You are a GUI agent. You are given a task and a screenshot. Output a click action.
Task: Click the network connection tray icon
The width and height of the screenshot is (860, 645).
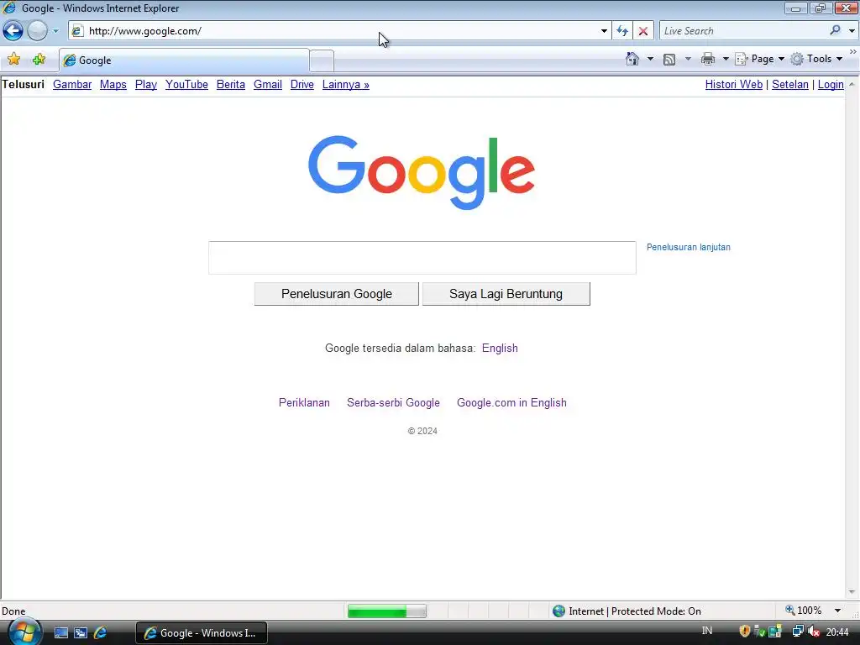pyautogui.click(x=798, y=632)
